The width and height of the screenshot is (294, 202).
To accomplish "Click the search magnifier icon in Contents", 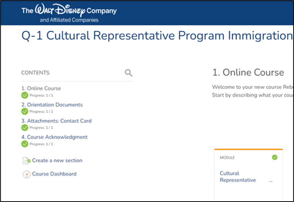I will (x=129, y=73).
